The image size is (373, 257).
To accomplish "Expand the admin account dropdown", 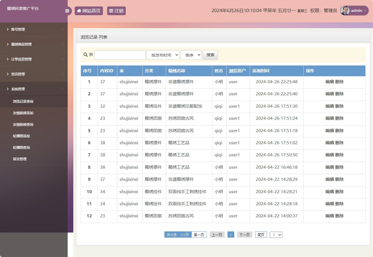I will [x=366, y=11].
